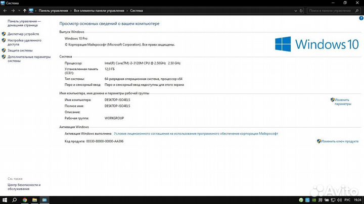Click the active System window taskbar button
This screenshot has height=204, width=364.
coord(44,200)
